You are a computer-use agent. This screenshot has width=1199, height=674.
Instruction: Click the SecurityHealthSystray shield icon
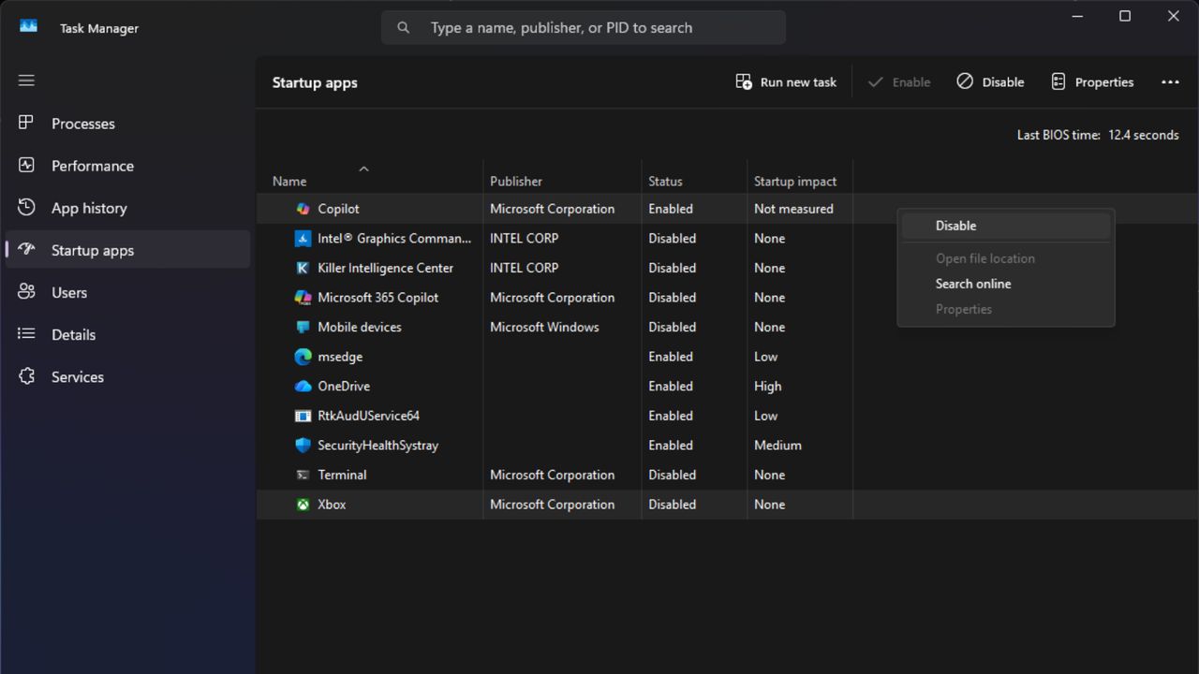[303, 446]
